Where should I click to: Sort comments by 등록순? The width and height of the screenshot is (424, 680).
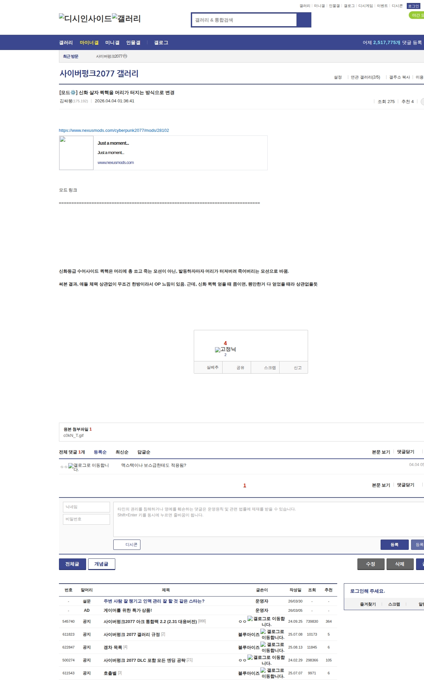100,452
